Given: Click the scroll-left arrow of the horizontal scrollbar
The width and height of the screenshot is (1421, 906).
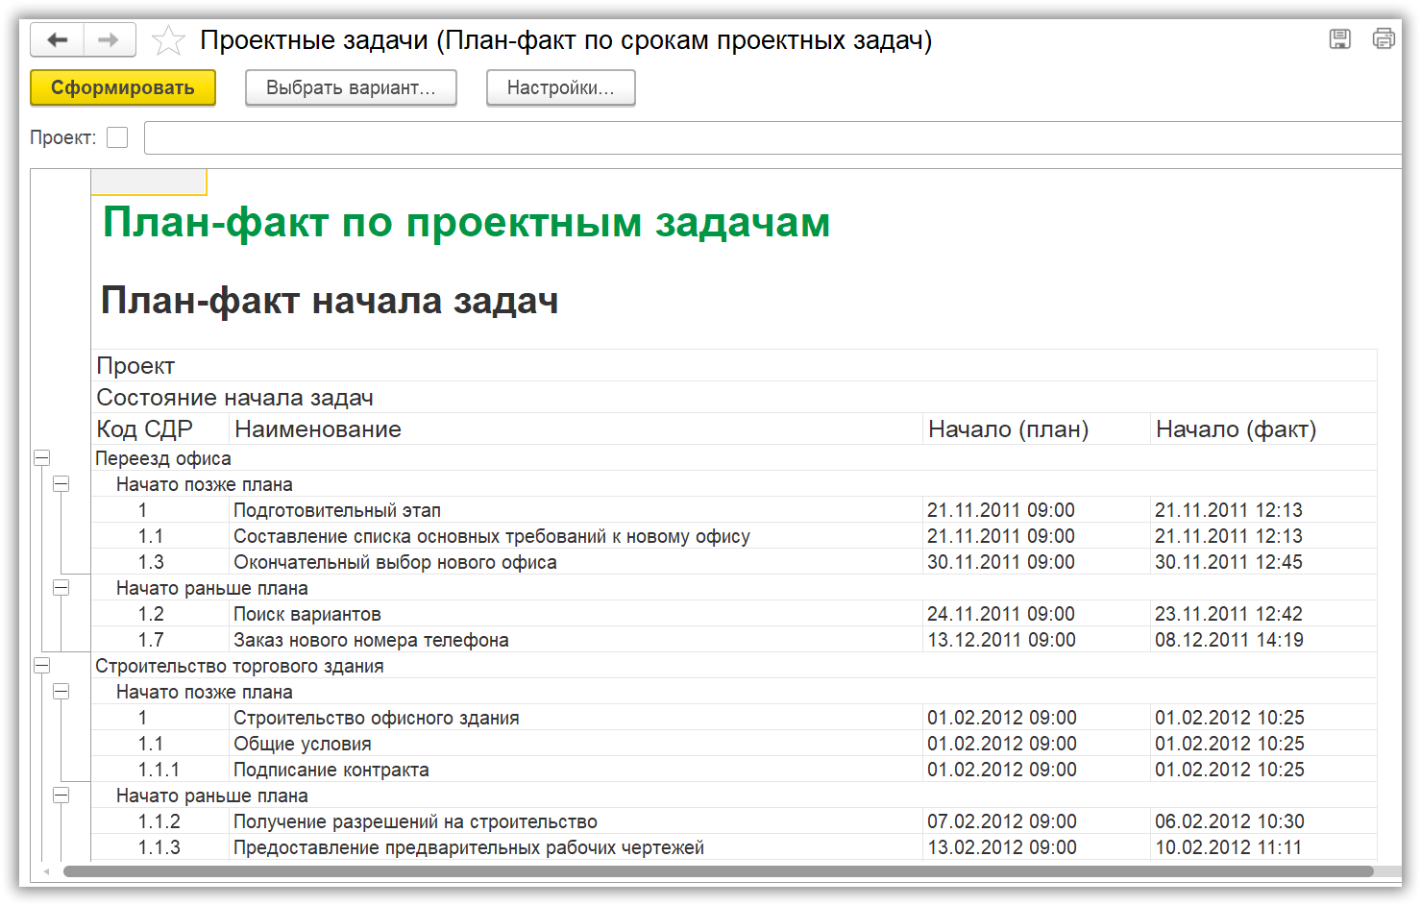Looking at the screenshot, I should pos(46,872).
